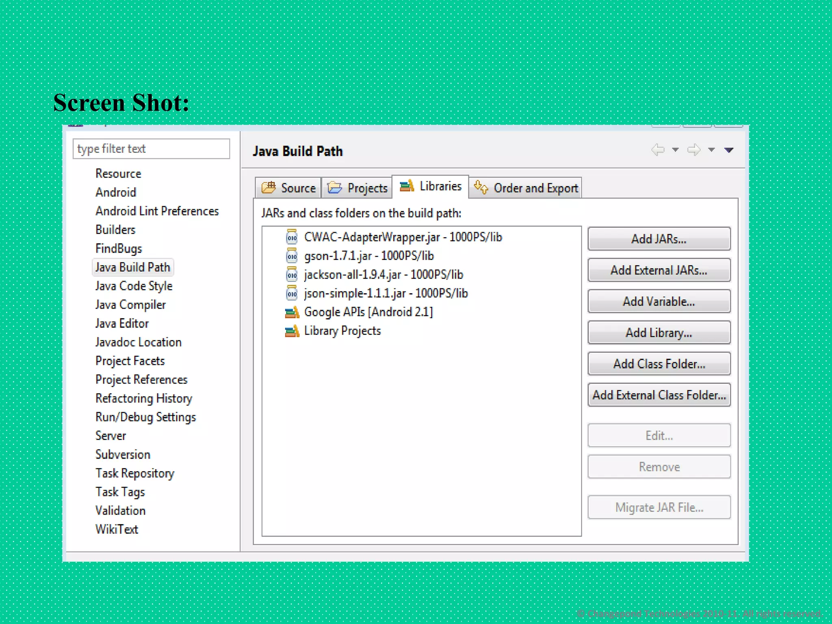Open Javadoc Location page
The width and height of the screenshot is (832, 624).
point(138,342)
